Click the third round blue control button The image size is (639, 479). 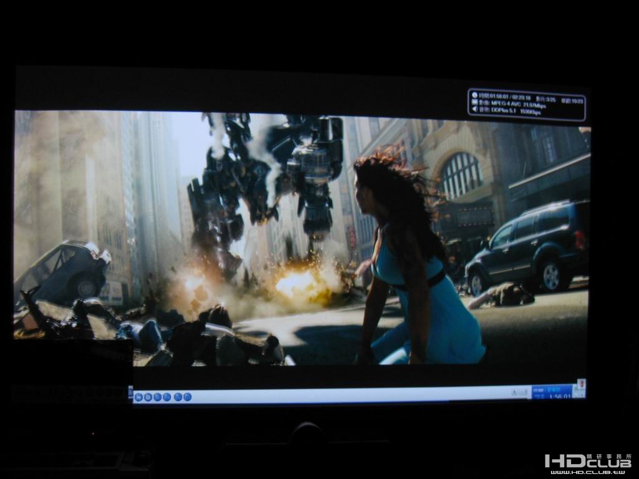(x=158, y=397)
